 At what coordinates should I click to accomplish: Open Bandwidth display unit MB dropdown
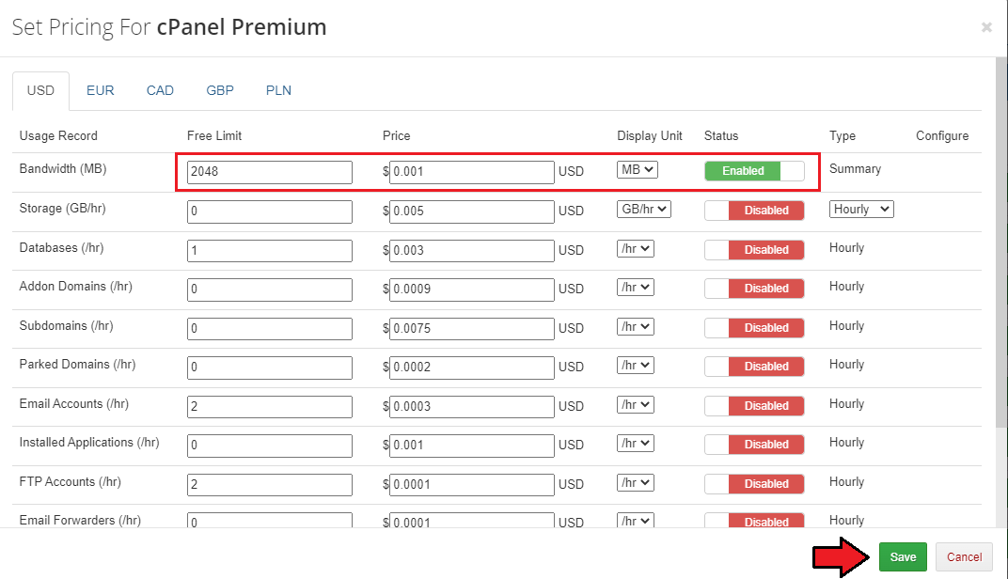click(x=638, y=170)
